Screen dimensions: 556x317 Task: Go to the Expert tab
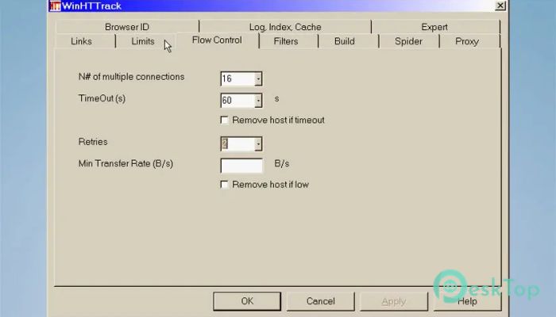pyautogui.click(x=434, y=27)
